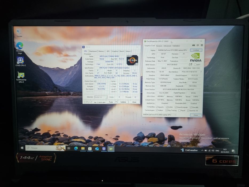Screen dimensions: 249x187
Task: Click the GPU Name field in GPU-Z
Action: coord(172,50)
